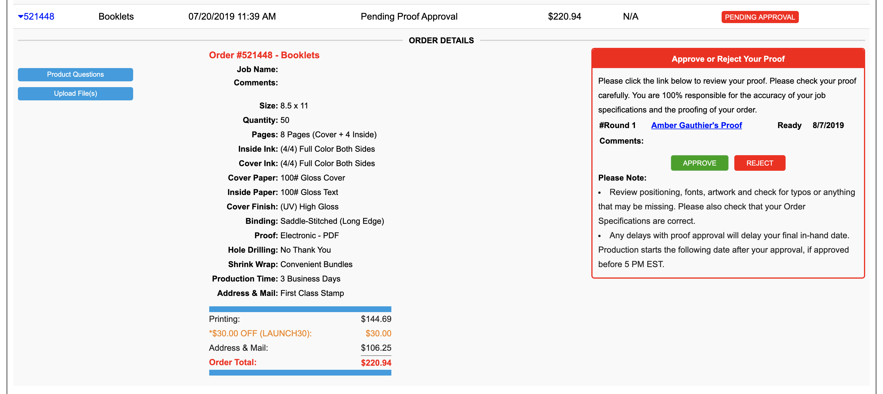Click the order date 07/20/2019 11:39 AM
The height and width of the screenshot is (394, 883).
(232, 16)
